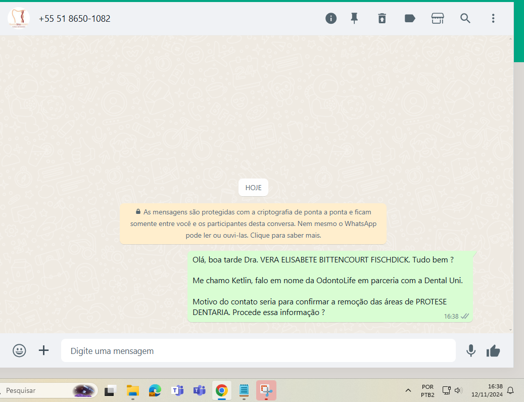Click the plus attach button

click(43, 350)
